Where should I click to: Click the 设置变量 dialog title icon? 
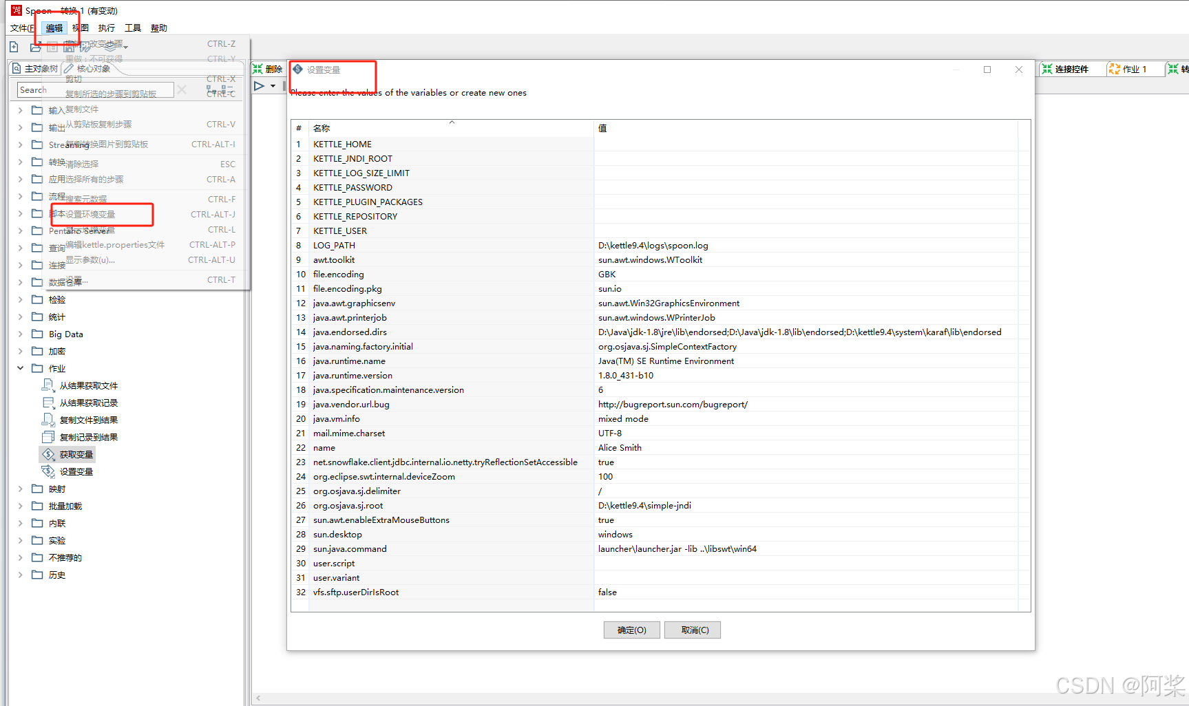297,69
